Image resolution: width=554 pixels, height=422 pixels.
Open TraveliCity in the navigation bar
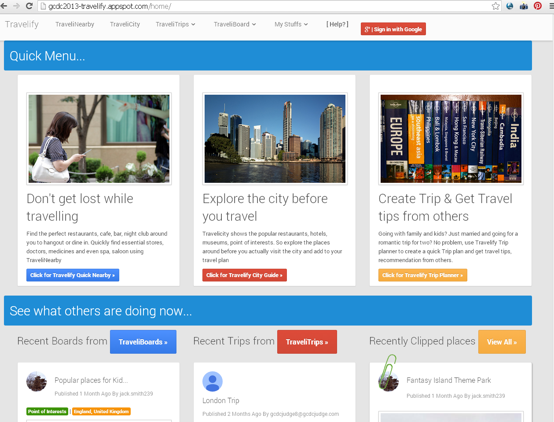click(x=125, y=24)
